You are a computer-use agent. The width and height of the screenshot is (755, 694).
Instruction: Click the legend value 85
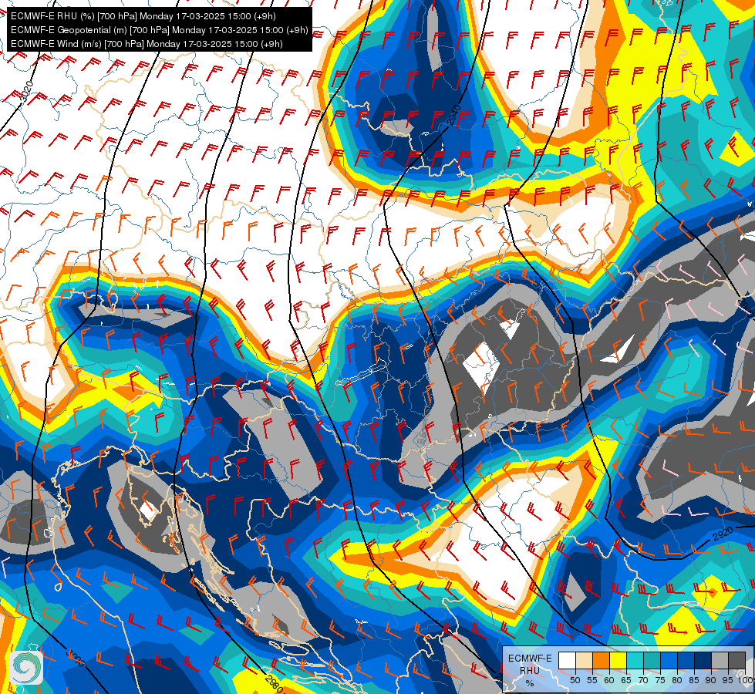click(x=694, y=680)
